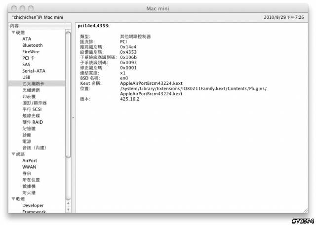This screenshot has width=316, height=225.
Task: Select 記憶體 in the sidebar
Action: coord(29,129)
